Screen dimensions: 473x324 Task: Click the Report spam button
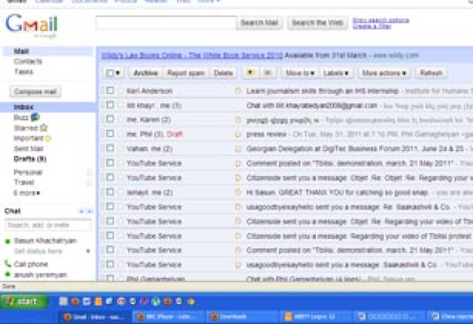pyautogui.click(x=186, y=73)
